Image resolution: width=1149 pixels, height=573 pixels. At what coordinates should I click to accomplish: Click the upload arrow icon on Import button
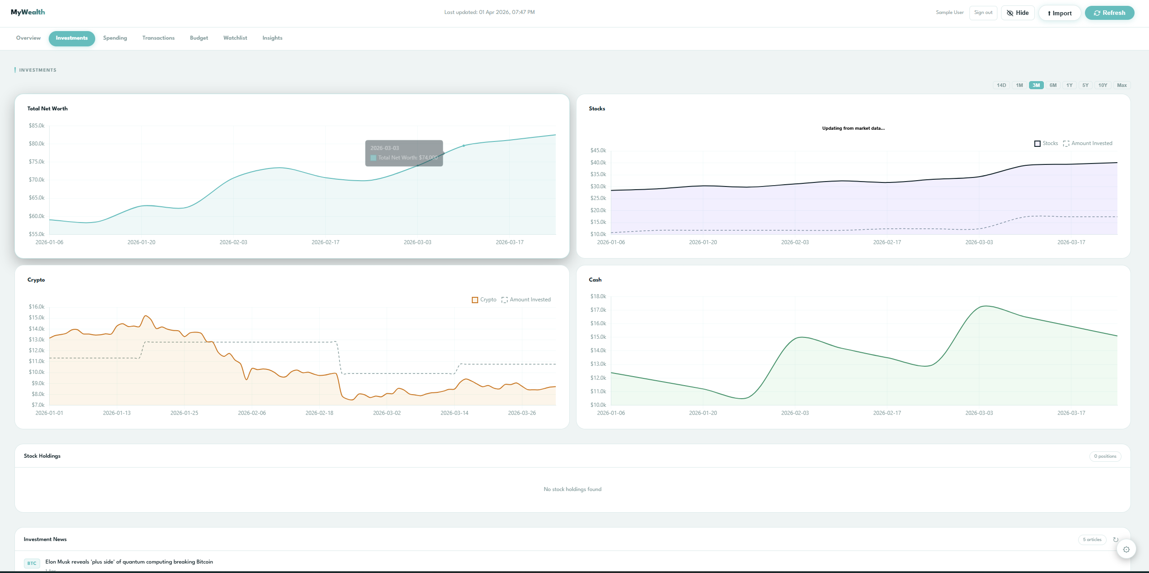[1049, 13]
